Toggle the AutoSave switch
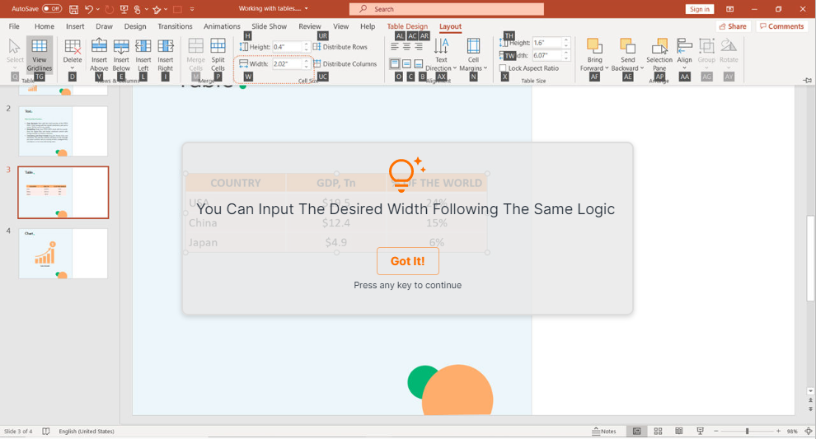Screen dimensions: 816x439 pyautogui.click(x=52, y=9)
